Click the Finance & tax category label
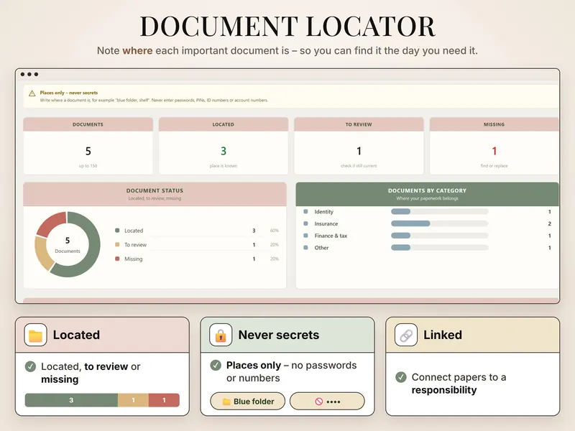575x431 pixels. (x=331, y=236)
